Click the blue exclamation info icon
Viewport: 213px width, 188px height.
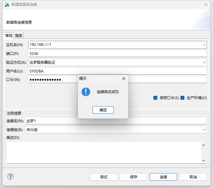[x=86, y=92]
